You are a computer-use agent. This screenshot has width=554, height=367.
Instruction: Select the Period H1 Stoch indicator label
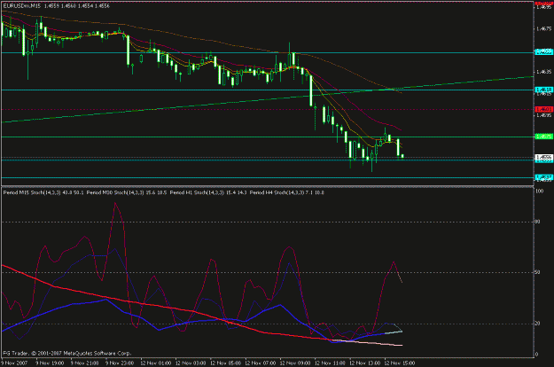coord(208,192)
